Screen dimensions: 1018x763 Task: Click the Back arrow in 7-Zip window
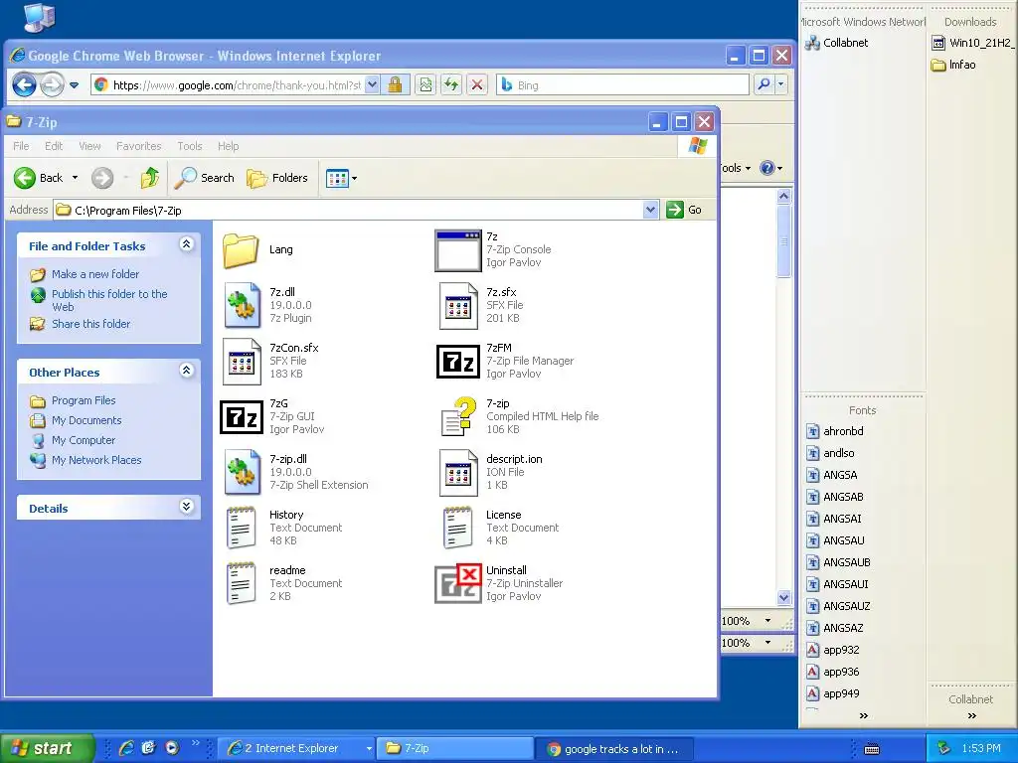coord(25,178)
